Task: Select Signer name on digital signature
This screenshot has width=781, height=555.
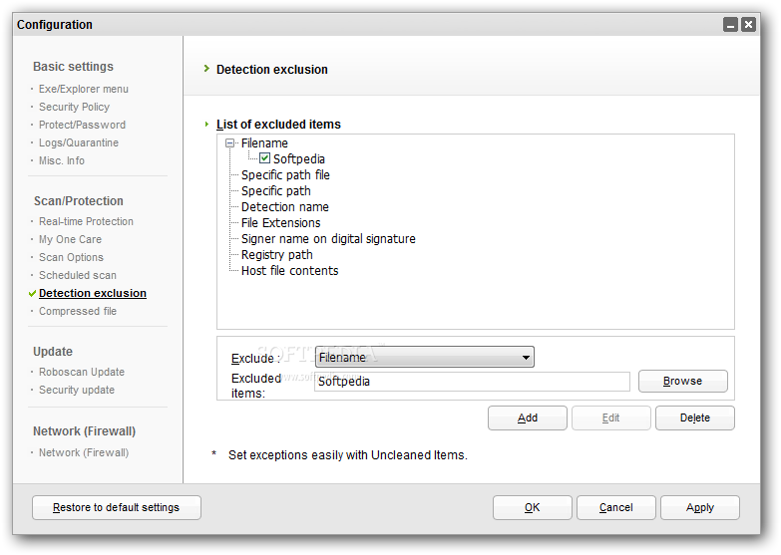Action: [328, 239]
